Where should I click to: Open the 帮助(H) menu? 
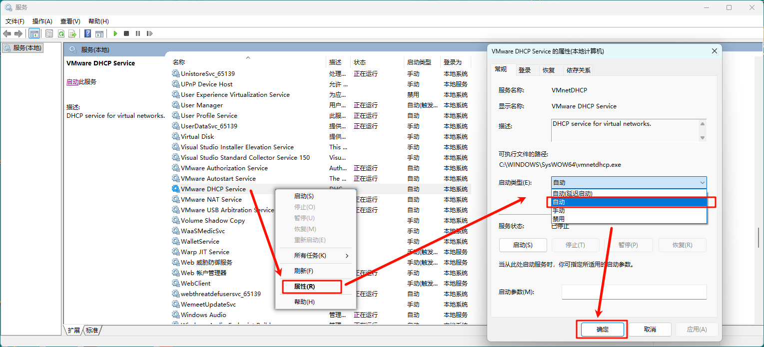[98, 21]
